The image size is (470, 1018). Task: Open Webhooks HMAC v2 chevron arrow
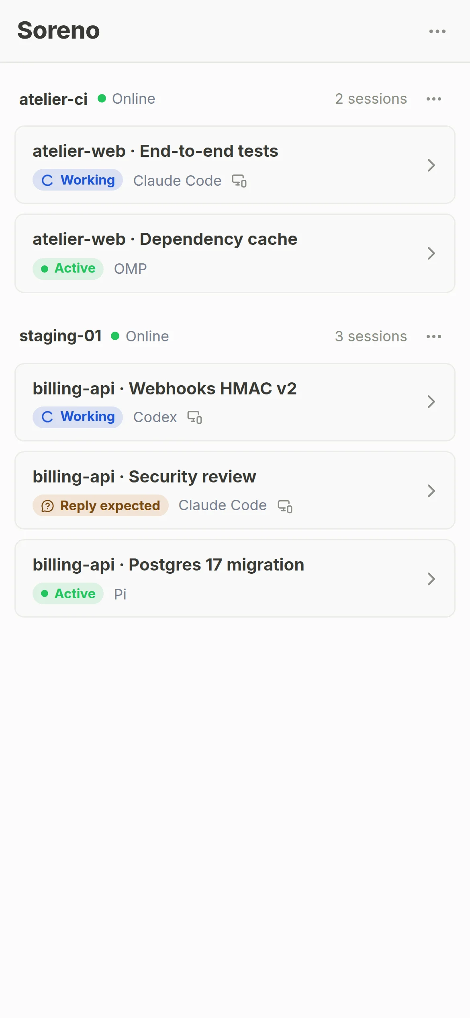coord(431,402)
